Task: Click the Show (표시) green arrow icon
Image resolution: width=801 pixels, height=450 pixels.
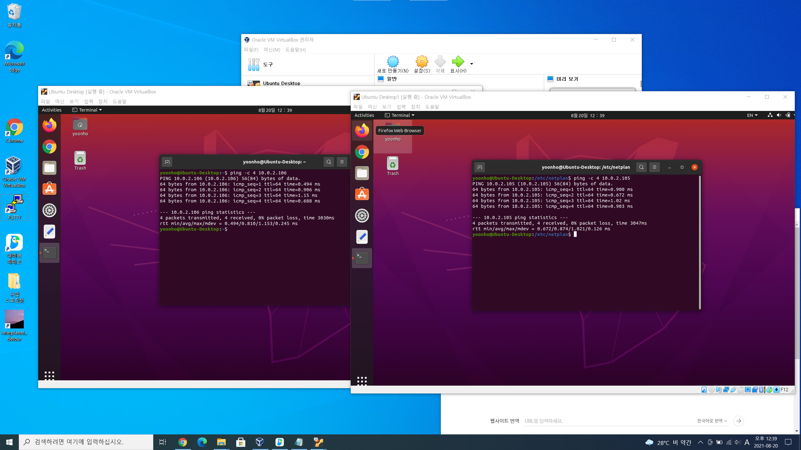Action: 458,62
